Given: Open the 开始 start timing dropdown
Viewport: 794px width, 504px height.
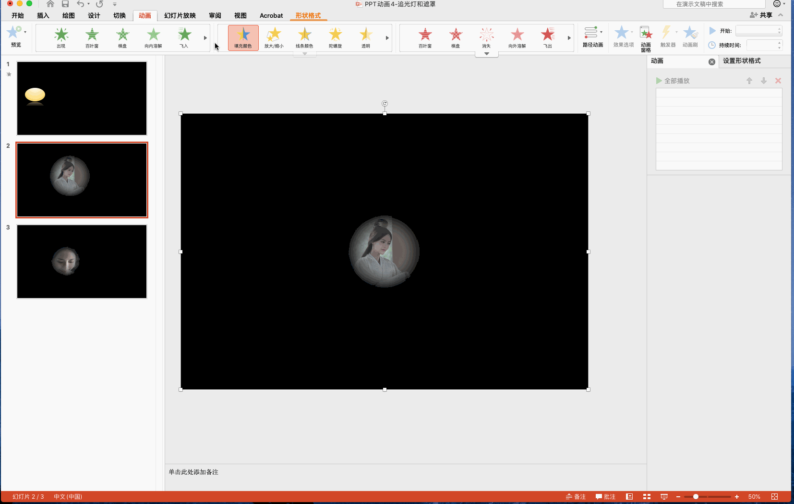Looking at the screenshot, I should (759, 31).
